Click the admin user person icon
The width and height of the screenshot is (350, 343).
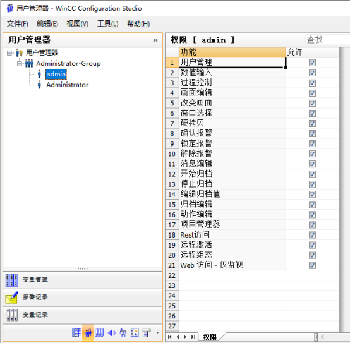[39, 74]
